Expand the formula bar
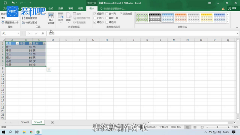The width and height of the screenshot is (240, 135). (x=237, y=33)
